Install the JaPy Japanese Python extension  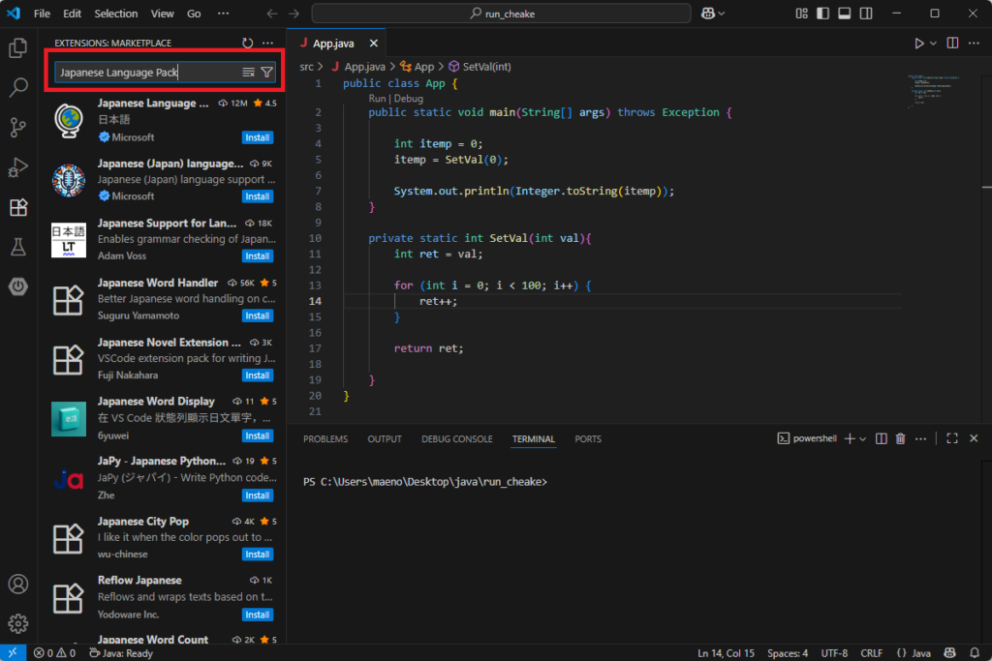(258, 496)
